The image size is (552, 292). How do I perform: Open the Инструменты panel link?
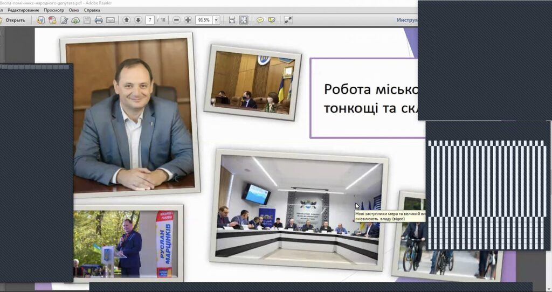click(x=407, y=20)
